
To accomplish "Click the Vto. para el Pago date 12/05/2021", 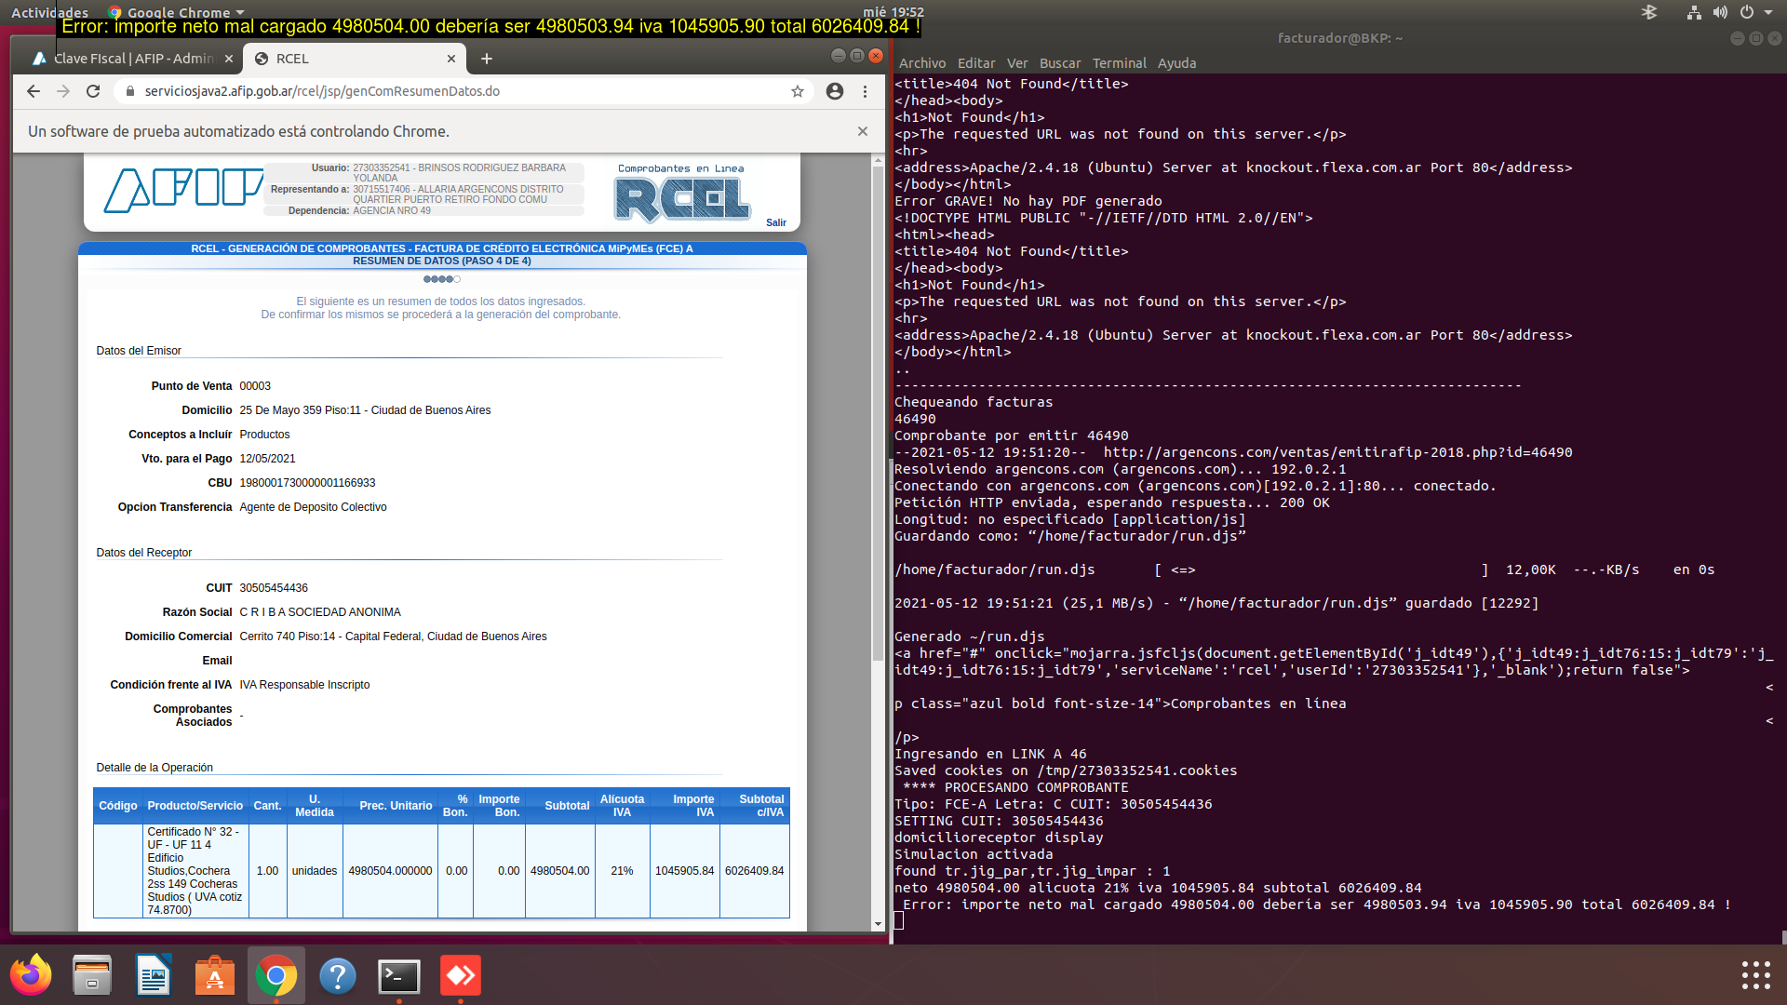I will click(267, 459).
